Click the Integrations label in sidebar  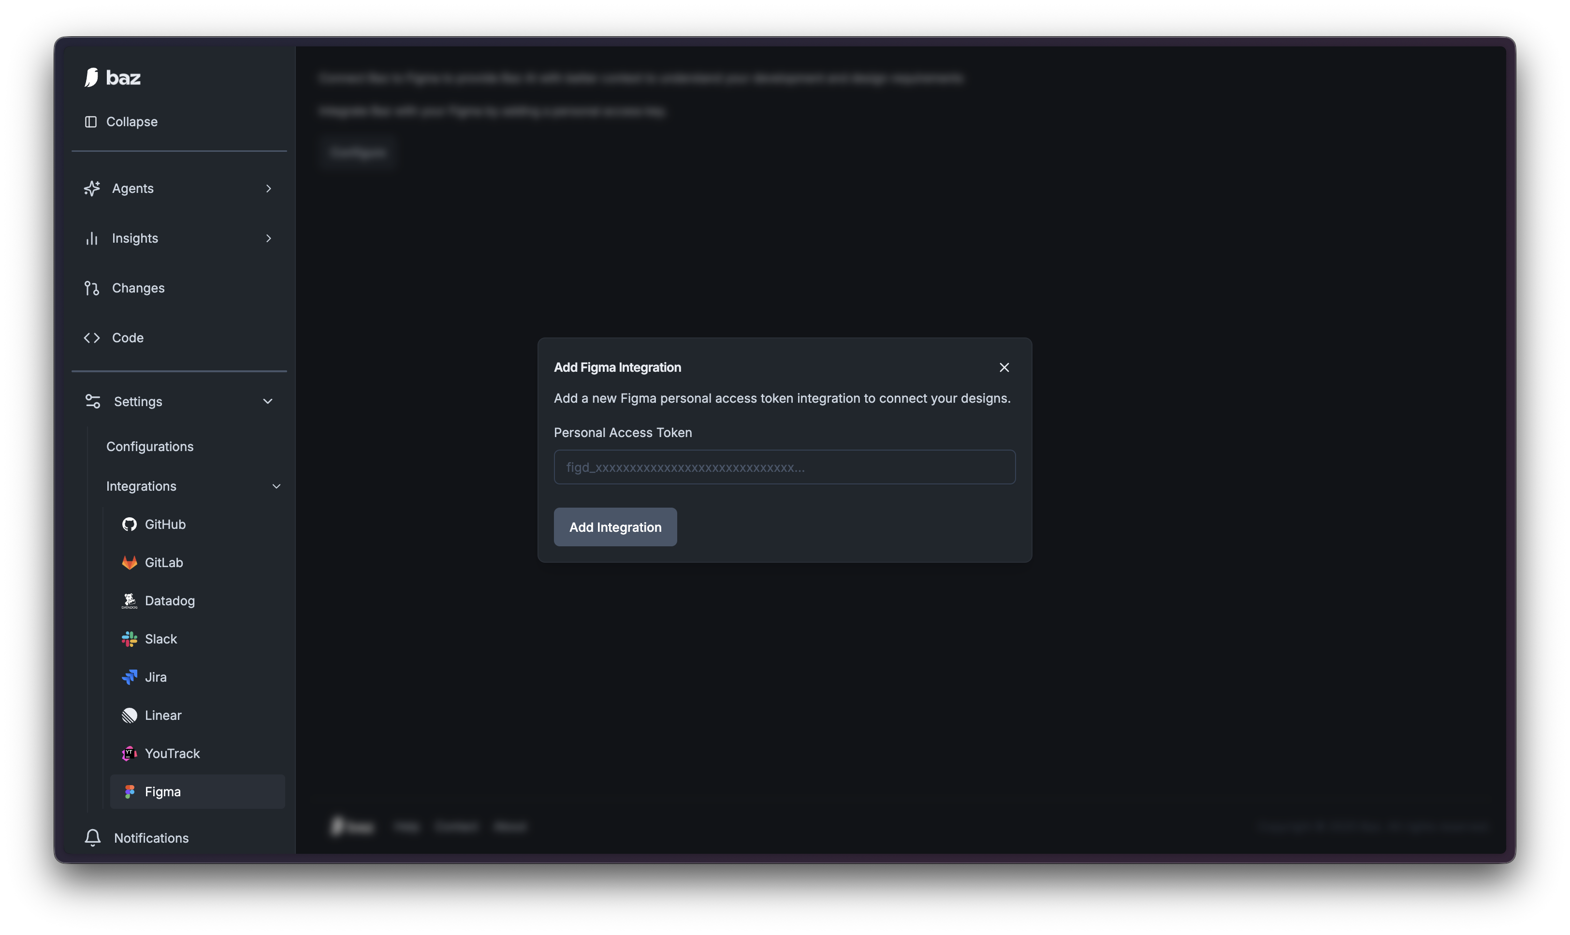point(141,486)
